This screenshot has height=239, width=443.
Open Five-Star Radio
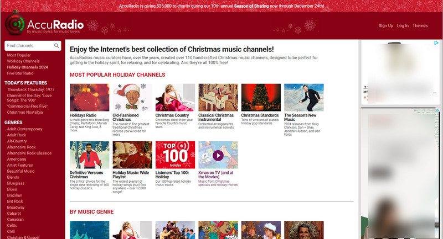20,73
